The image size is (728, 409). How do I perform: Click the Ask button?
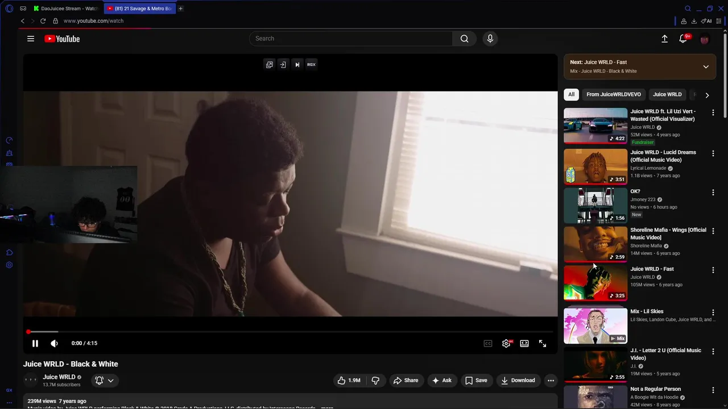(x=441, y=381)
